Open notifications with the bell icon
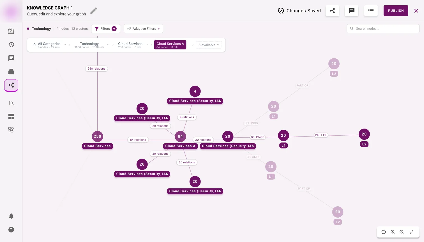 coord(11,216)
